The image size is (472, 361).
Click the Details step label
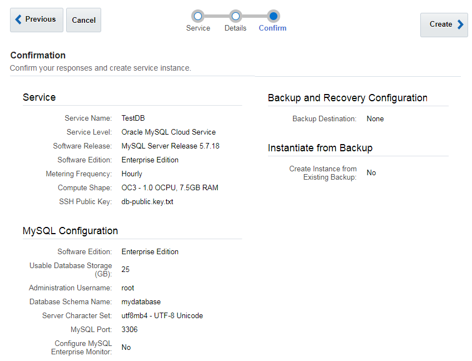pos(235,28)
